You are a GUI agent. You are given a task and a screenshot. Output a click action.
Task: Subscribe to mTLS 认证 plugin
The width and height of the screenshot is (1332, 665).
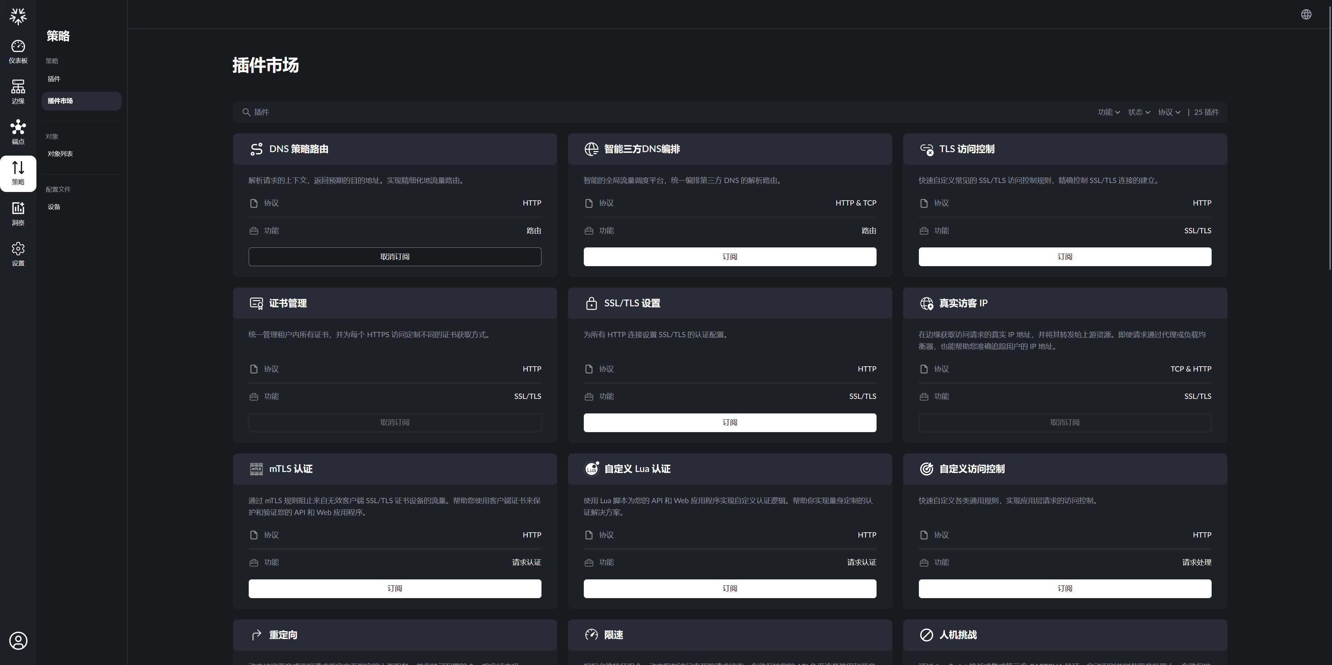coord(394,588)
